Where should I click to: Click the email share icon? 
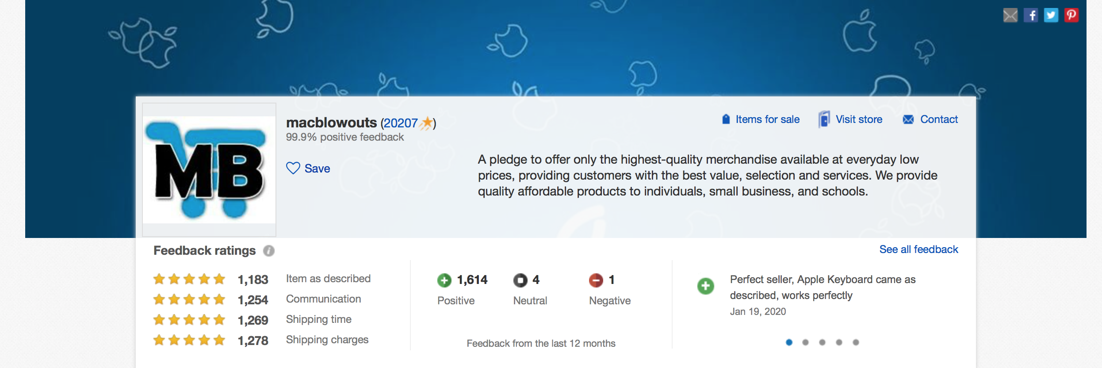[1010, 15]
